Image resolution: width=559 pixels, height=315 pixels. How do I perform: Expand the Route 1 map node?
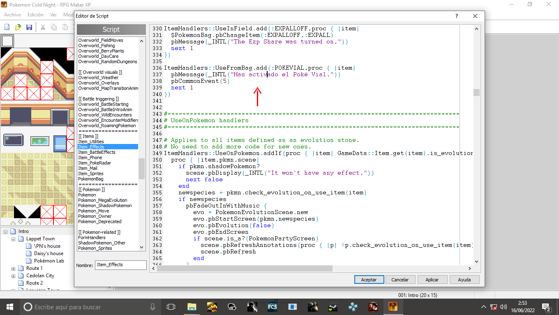pos(13,268)
